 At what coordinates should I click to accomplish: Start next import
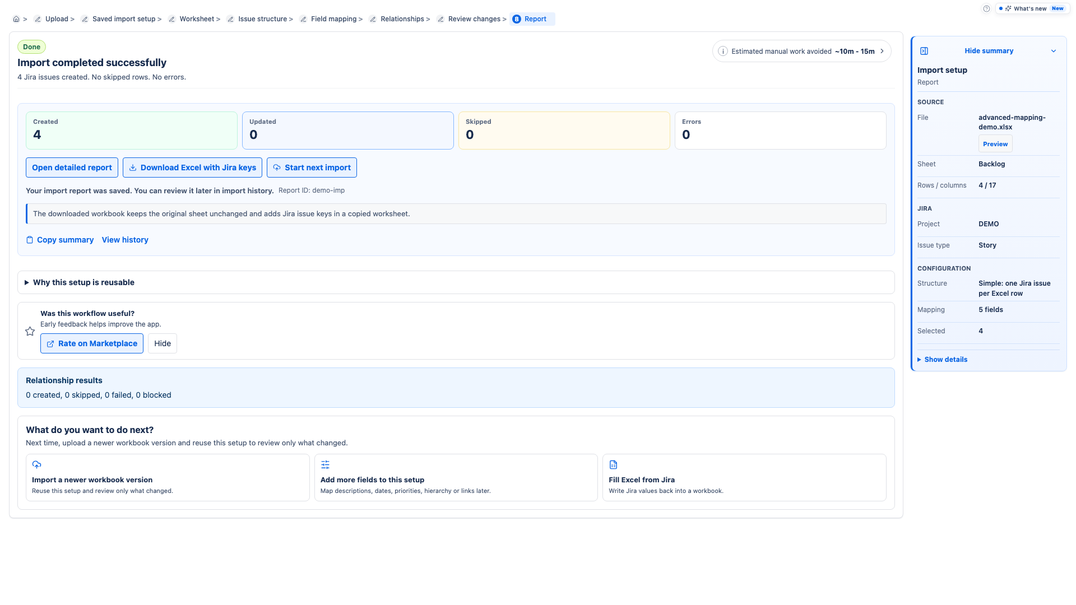(312, 167)
